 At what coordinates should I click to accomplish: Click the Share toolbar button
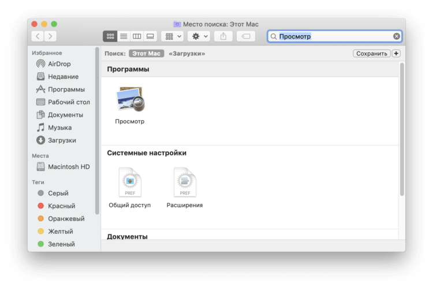coord(223,36)
